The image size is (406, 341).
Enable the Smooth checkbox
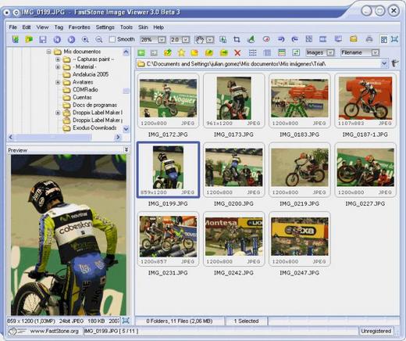click(x=112, y=39)
